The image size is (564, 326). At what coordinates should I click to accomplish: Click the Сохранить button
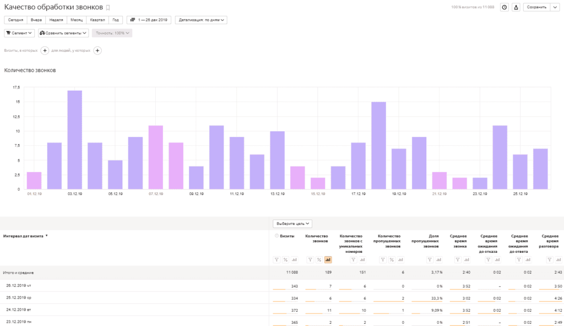pos(536,7)
